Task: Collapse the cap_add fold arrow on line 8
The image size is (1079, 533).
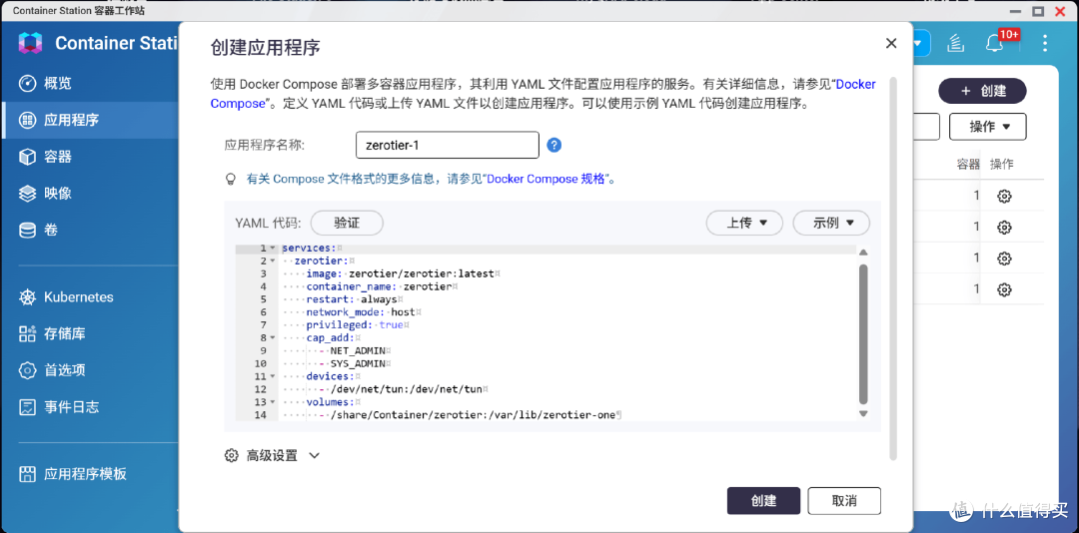Action: 273,338
